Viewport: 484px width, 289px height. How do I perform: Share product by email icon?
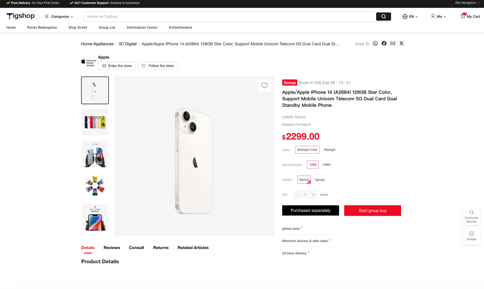(393, 44)
